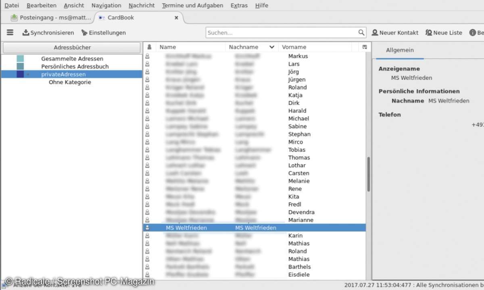Select the contact with Vorname Stephan
This screenshot has width=484, height=290.
255,134
